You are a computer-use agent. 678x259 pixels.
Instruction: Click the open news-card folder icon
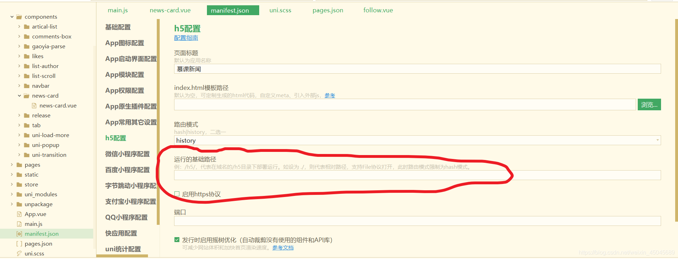[x=26, y=96]
